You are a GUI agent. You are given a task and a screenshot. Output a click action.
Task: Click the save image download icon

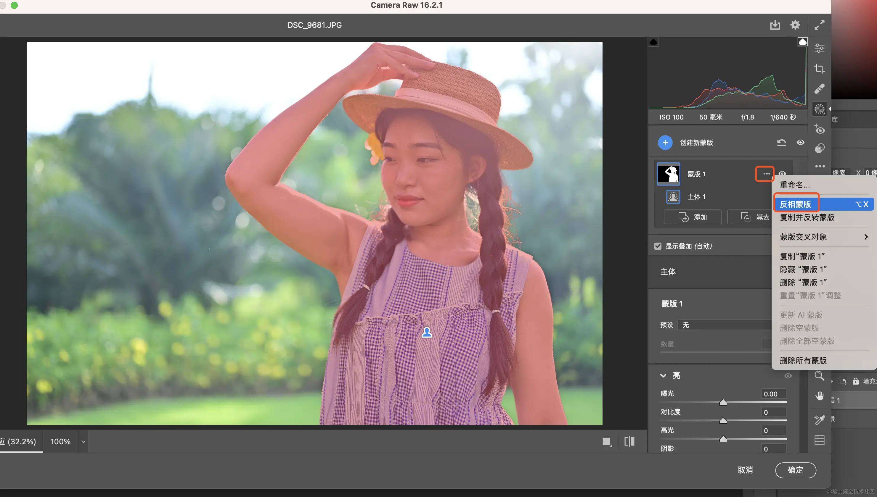point(775,25)
